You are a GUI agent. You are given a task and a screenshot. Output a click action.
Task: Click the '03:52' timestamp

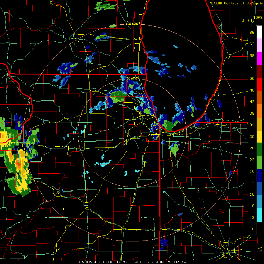[x=181, y=262]
